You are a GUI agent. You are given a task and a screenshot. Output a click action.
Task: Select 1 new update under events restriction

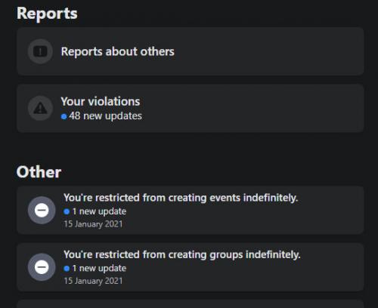click(99, 211)
